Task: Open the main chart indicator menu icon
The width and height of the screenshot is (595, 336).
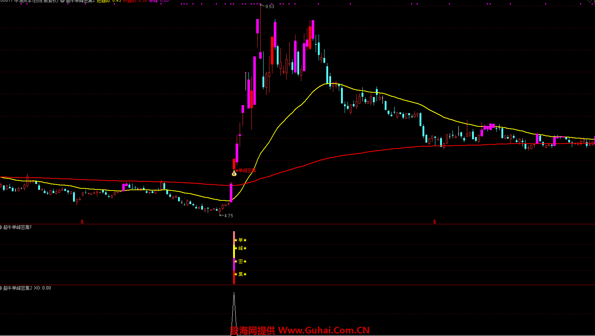Action: (x=62, y=1)
